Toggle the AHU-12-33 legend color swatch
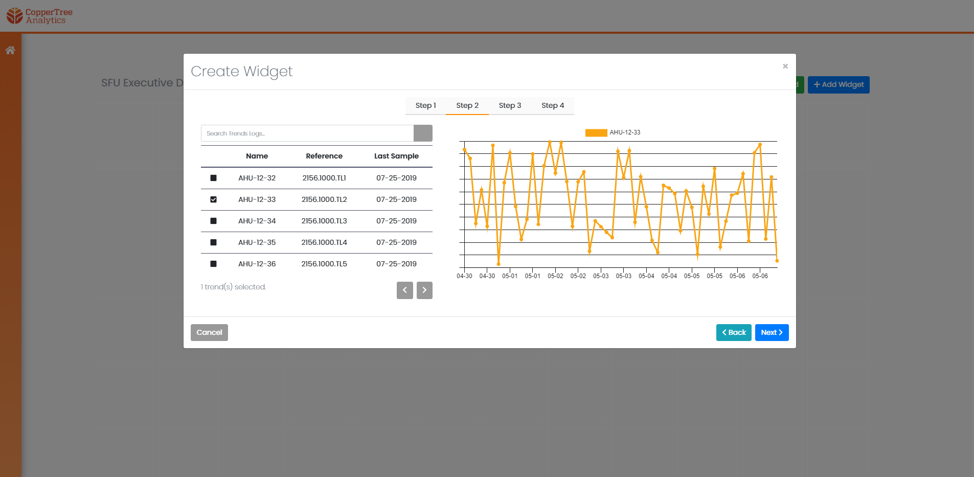This screenshot has height=477, width=974. [x=596, y=133]
